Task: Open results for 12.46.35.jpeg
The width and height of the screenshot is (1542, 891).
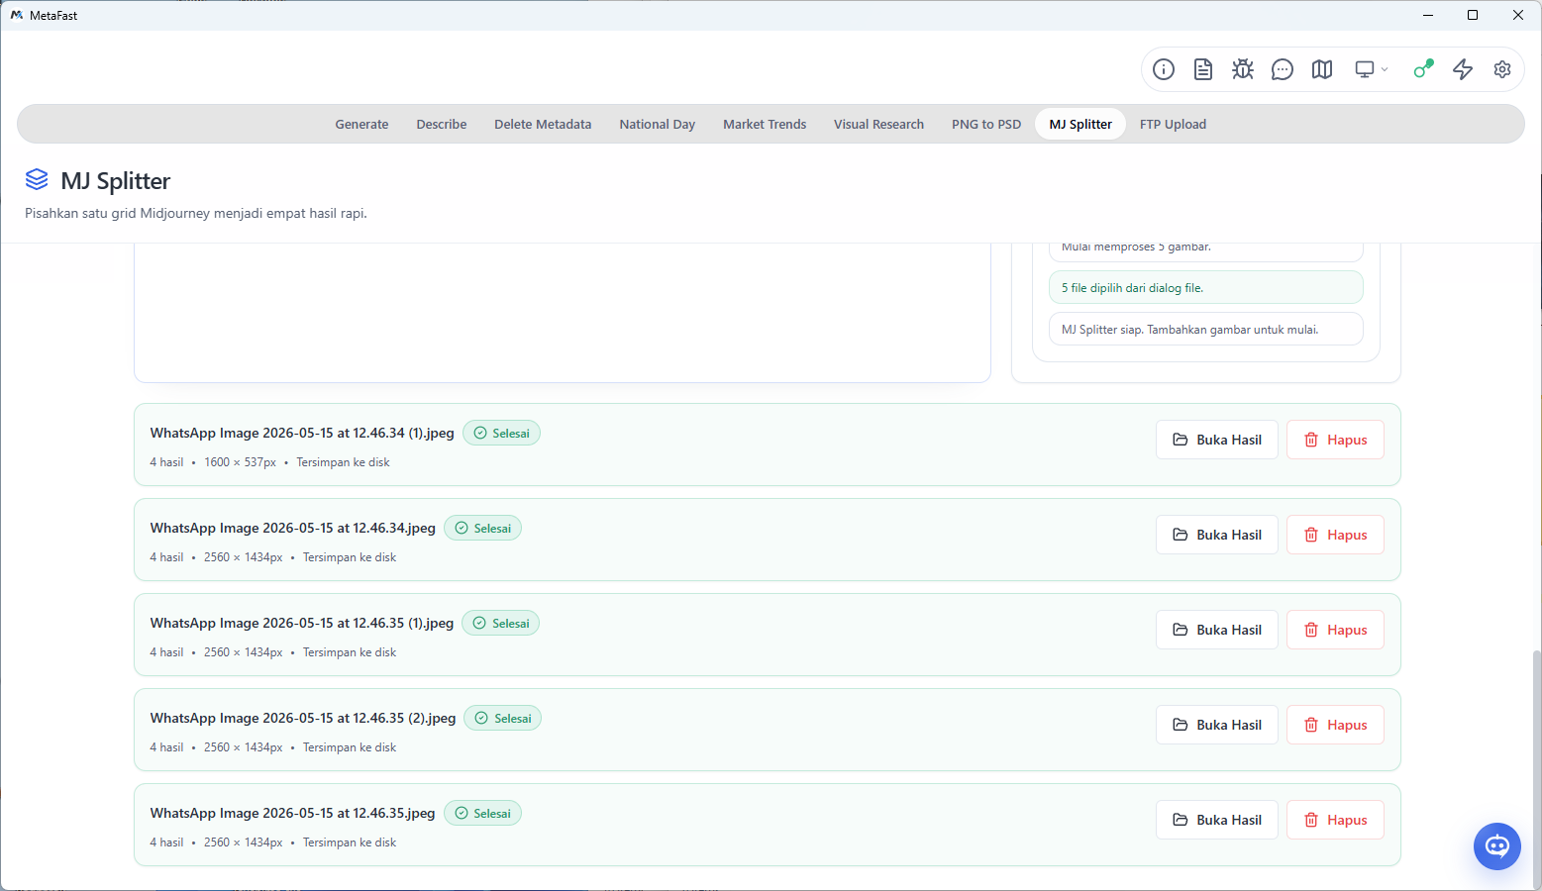Action: 1217,820
